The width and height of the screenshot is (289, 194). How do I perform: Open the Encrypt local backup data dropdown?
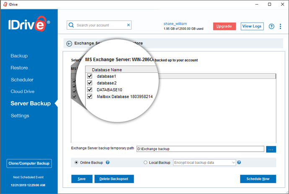[x=204, y=163]
